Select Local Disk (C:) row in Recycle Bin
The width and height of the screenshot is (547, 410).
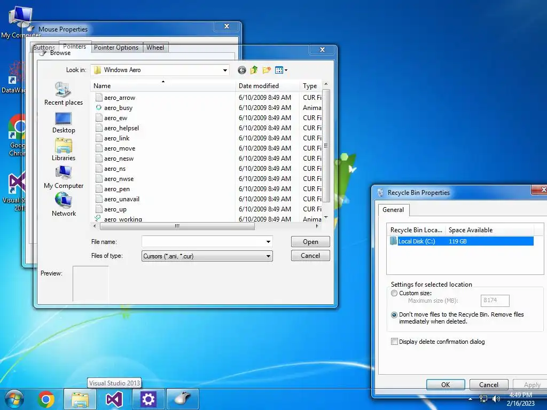click(x=461, y=241)
